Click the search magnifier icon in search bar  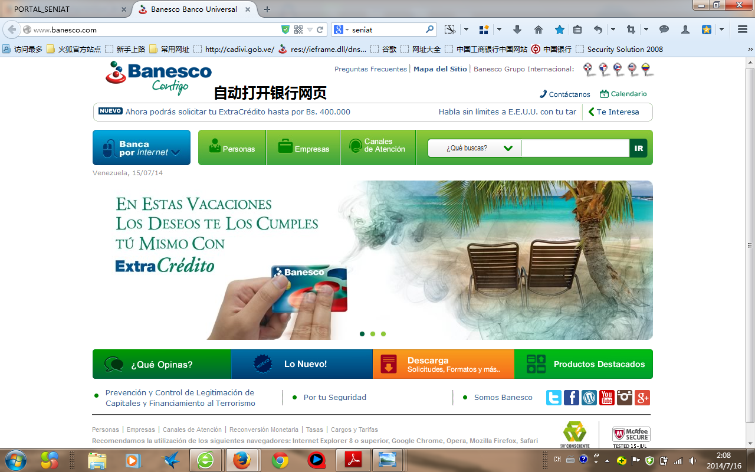pyautogui.click(x=430, y=29)
